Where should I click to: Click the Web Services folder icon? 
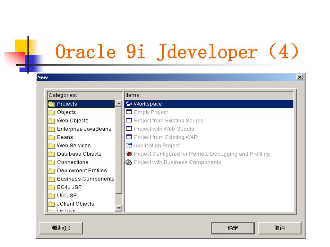pyautogui.click(x=52, y=146)
